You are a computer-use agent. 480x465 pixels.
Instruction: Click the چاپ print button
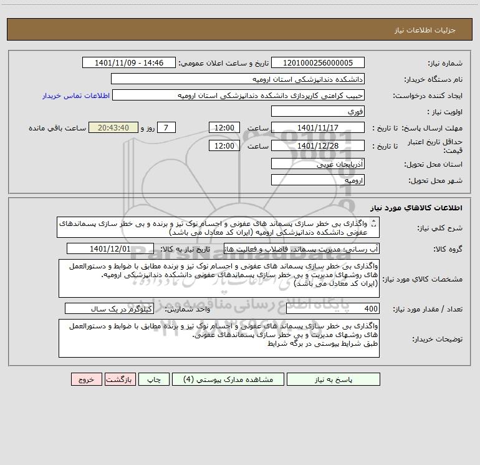coord(154,379)
